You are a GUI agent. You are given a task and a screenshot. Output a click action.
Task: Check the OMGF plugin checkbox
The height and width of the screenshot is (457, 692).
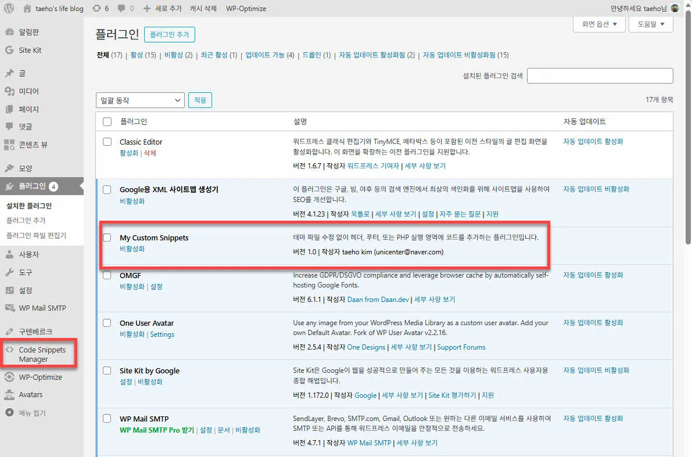(106, 275)
